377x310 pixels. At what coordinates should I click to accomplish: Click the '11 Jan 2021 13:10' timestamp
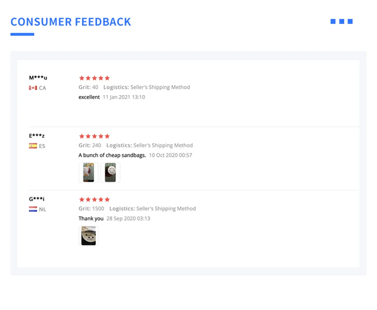[124, 97]
